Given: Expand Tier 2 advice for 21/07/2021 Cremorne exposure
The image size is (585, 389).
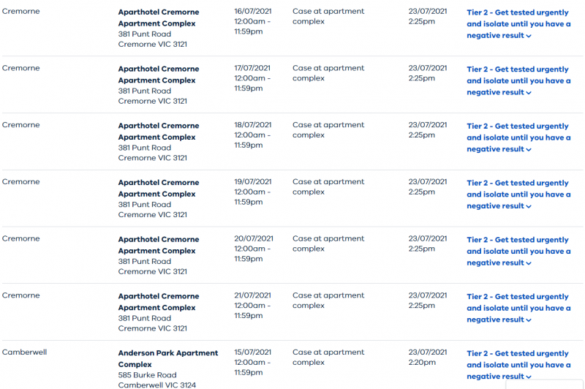Looking at the screenshot, I should [x=518, y=308].
